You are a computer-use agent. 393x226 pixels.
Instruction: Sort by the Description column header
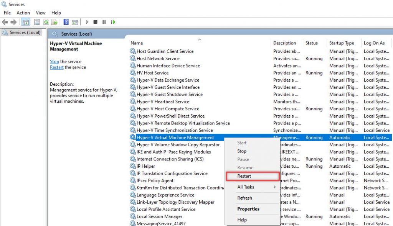tap(287, 43)
